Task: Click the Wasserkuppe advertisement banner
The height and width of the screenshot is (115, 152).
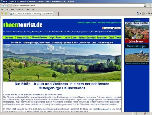Action: (137, 54)
